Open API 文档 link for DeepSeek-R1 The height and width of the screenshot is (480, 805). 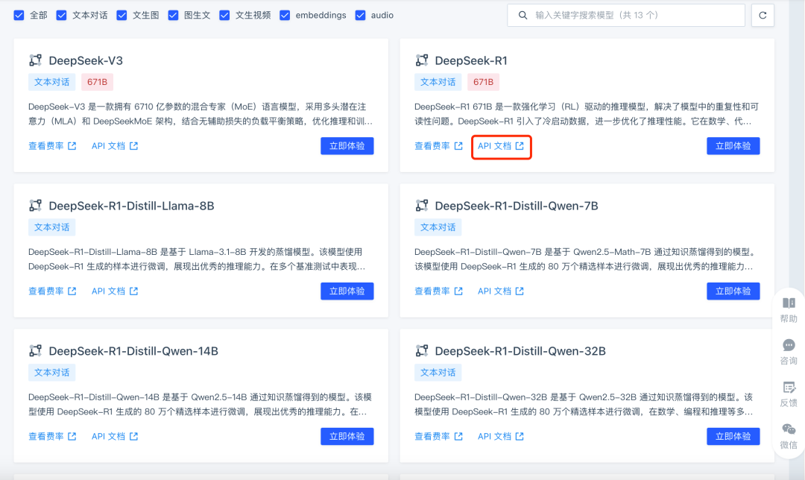point(501,146)
